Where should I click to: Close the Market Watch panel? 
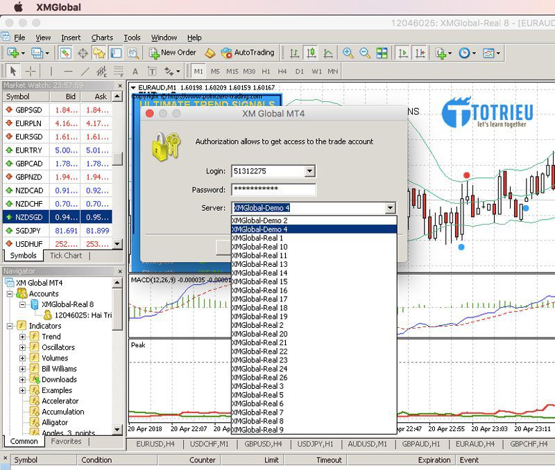pos(120,85)
